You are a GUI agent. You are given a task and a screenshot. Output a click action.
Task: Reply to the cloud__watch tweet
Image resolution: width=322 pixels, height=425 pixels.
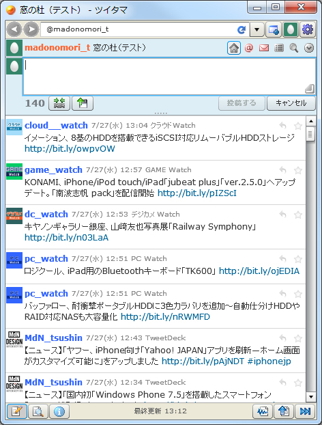click(x=282, y=126)
